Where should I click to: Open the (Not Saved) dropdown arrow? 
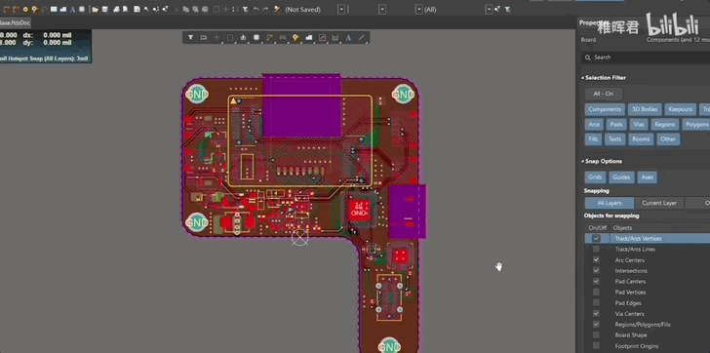click(x=341, y=10)
